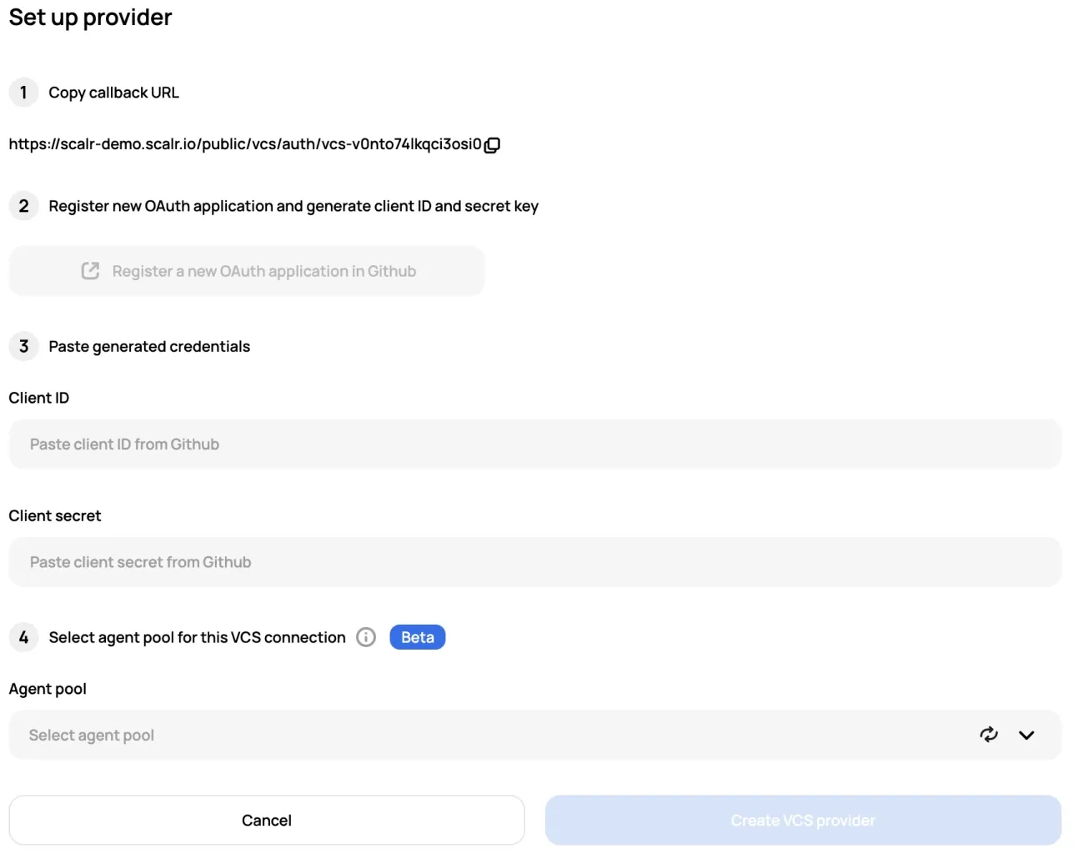Image resolution: width=1078 pixels, height=854 pixels.
Task: Copy the callback URL using the copy icon
Action: (493, 145)
